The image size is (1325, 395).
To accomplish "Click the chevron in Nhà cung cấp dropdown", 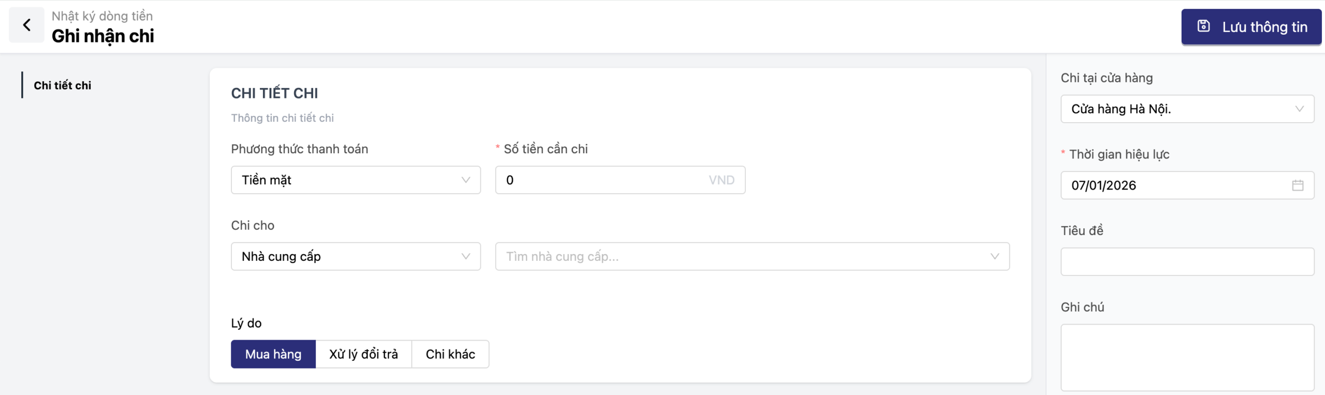I will tap(465, 257).
